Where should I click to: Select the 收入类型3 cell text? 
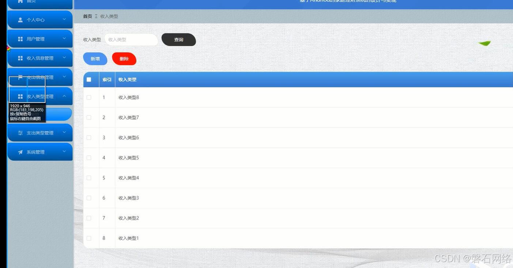pyautogui.click(x=129, y=198)
